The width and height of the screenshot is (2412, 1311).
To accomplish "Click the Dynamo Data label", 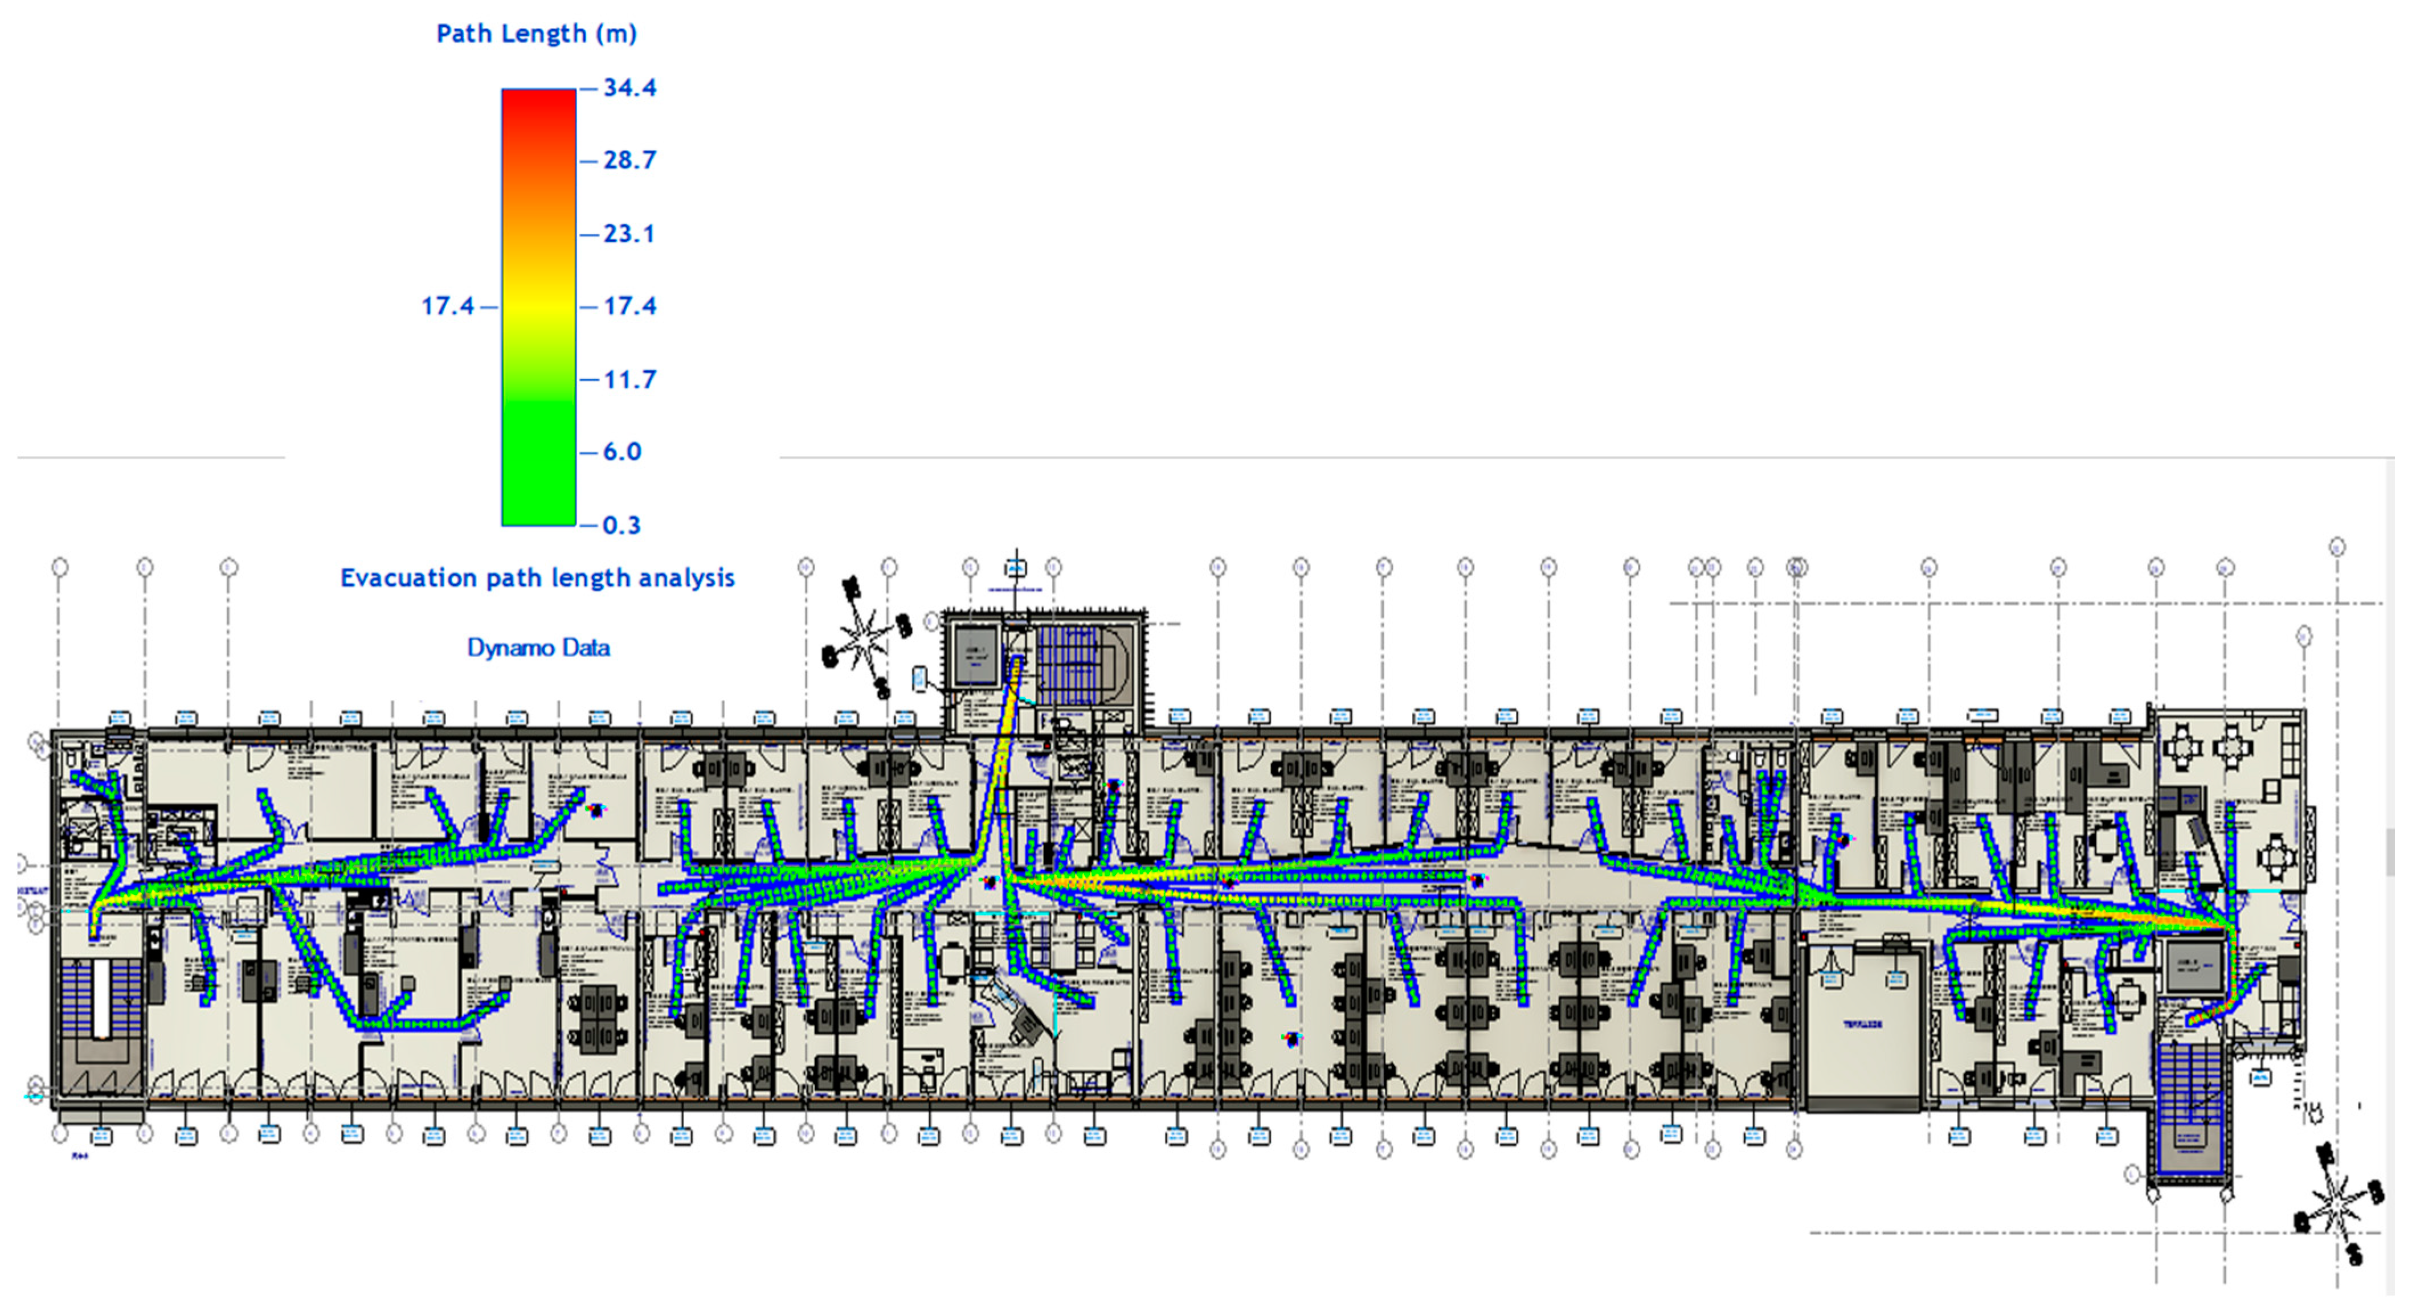I will [538, 648].
